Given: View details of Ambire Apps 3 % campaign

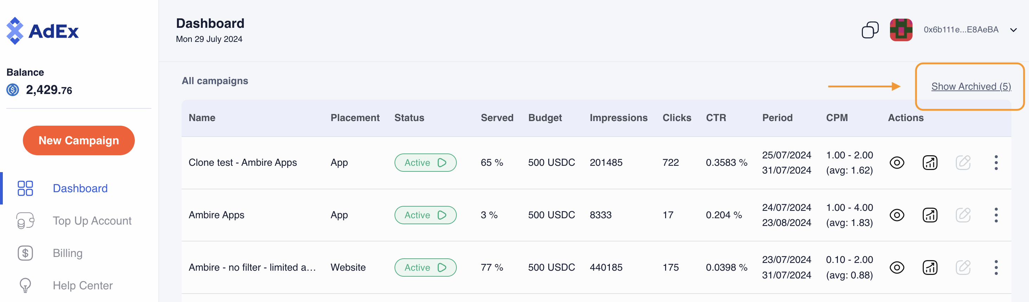Looking at the screenshot, I should click(897, 215).
